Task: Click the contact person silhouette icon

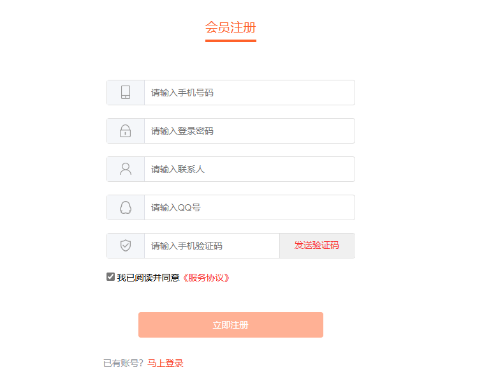Action: coord(126,169)
